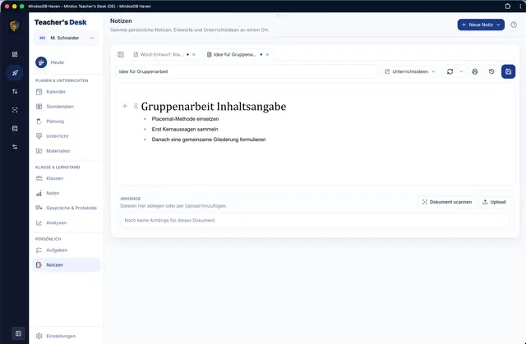Open version history clock icon
Screen dimensions: 526x344
[491, 71]
